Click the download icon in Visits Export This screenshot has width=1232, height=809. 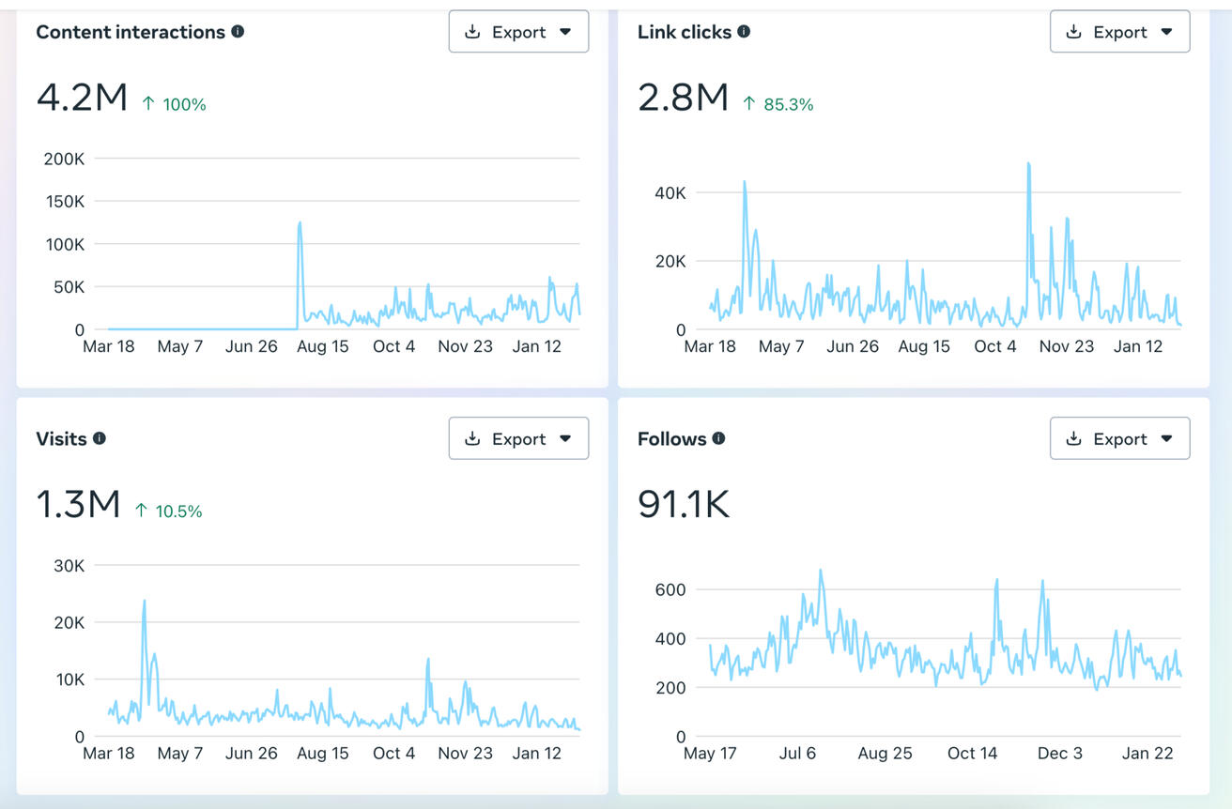[x=472, y=437]
